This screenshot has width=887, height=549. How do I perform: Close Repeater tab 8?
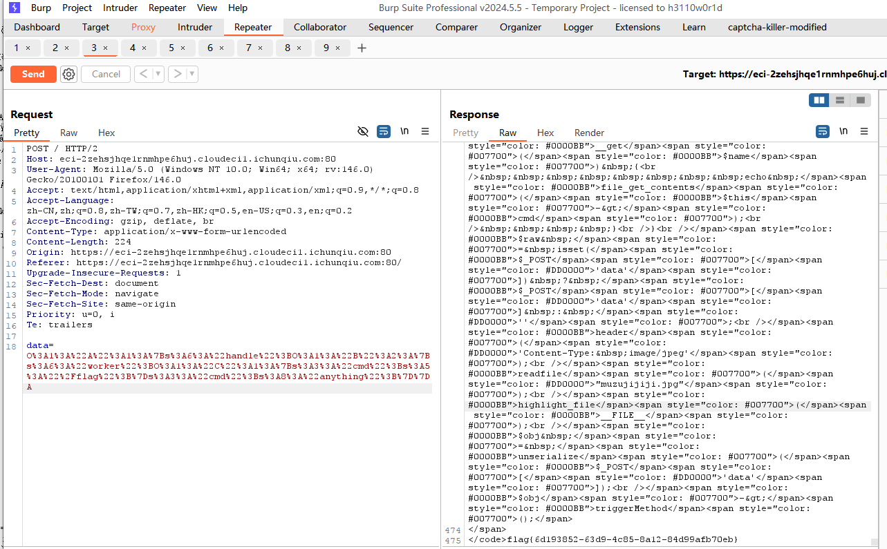coord(299,48)
